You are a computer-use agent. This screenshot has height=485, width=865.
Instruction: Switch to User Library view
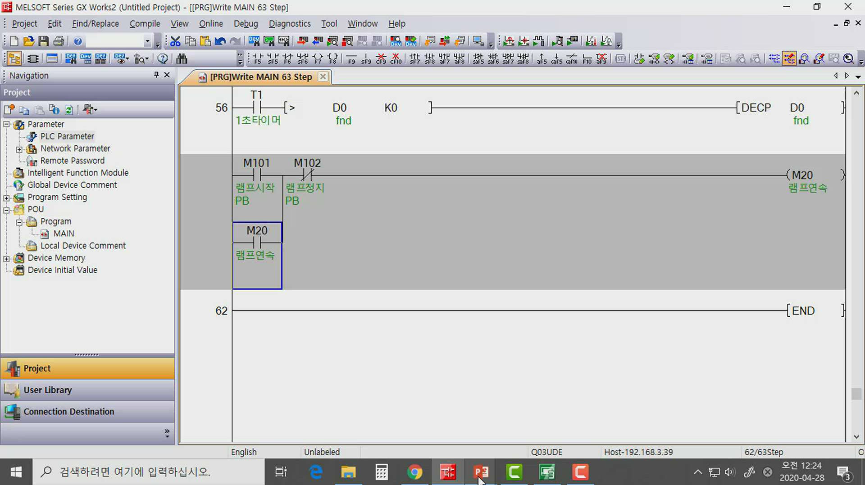click(x=87, y=390)
